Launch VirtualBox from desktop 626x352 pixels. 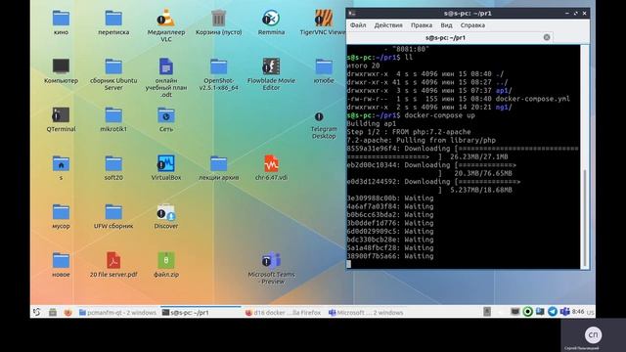click(165, 163)
